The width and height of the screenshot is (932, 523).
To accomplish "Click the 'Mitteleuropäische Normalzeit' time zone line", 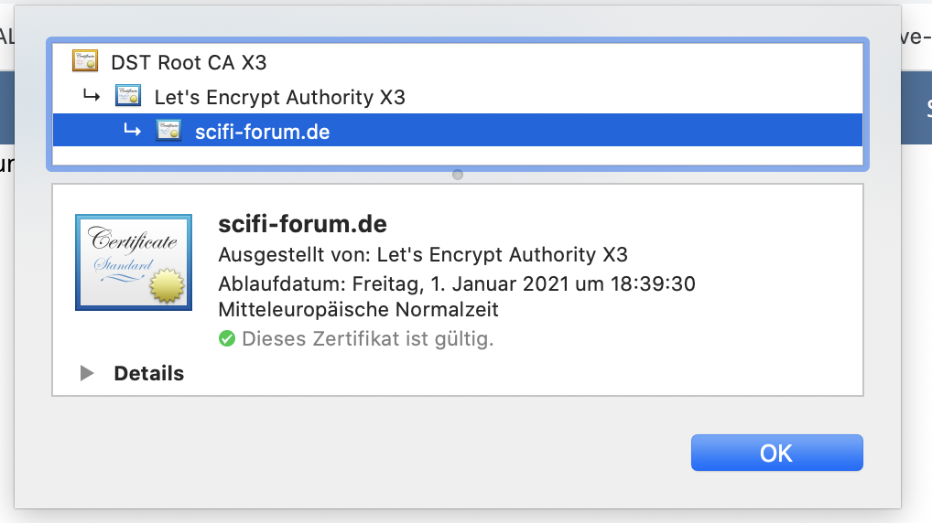I will click(358, 310).
